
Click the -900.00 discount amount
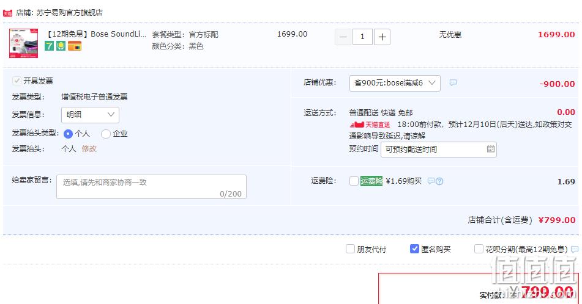(x=557, y=84)
